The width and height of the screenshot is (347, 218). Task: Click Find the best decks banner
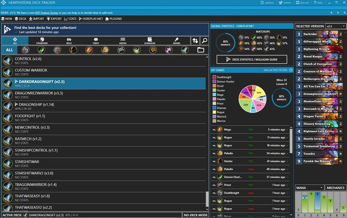[105, 29]
